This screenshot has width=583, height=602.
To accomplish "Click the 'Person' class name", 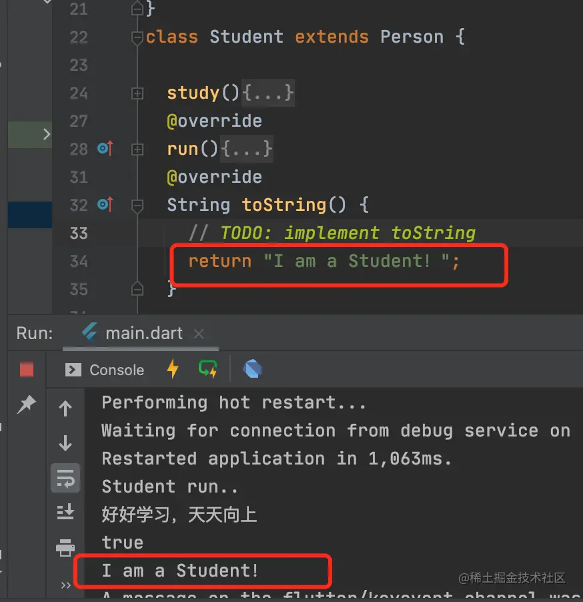I will pyautogui.click(x=412, y=37).
